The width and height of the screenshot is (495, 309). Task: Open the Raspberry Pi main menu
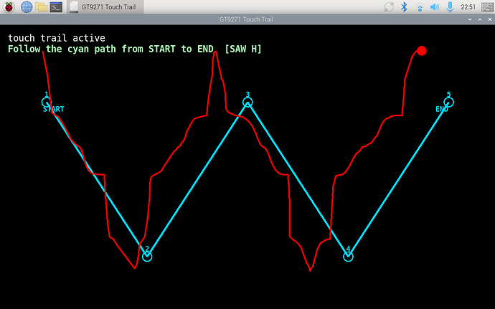(x=9, y=7)
